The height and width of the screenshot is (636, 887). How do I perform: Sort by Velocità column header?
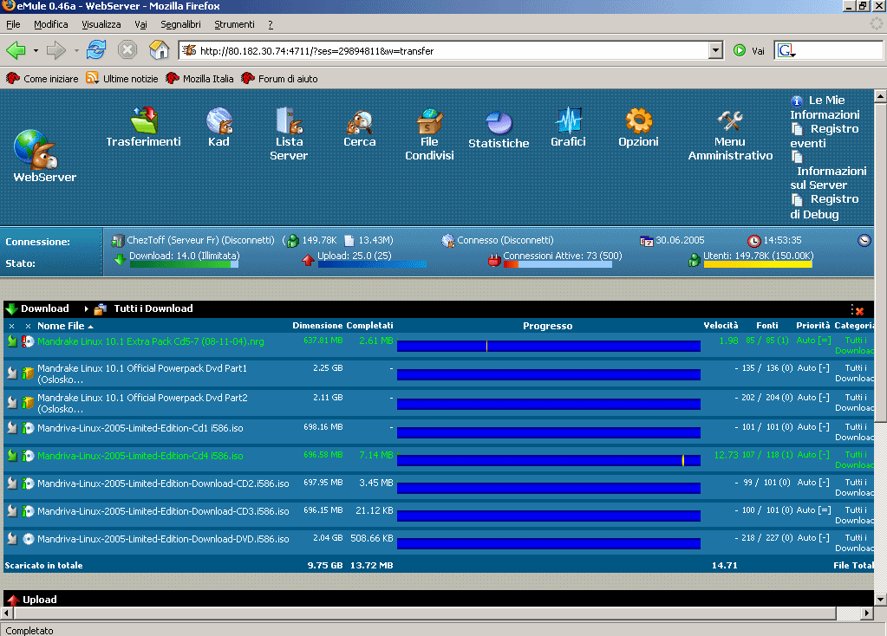(721, 326)
